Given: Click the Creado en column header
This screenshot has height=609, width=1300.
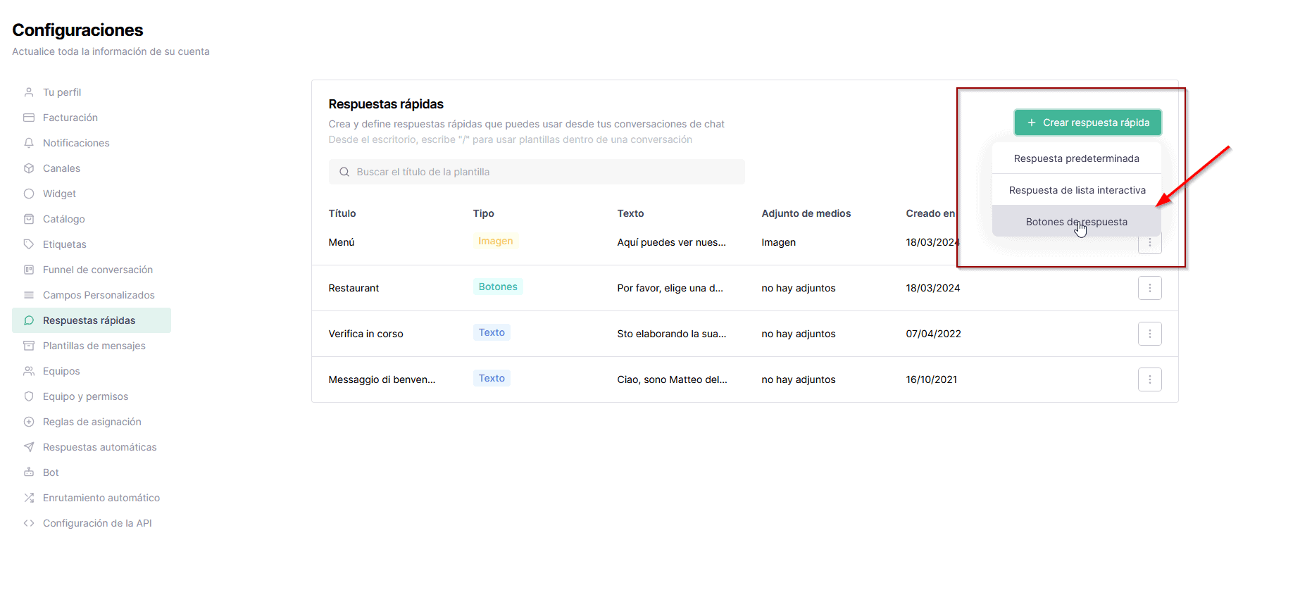Looking at the screenshot, I should point(930,213).
